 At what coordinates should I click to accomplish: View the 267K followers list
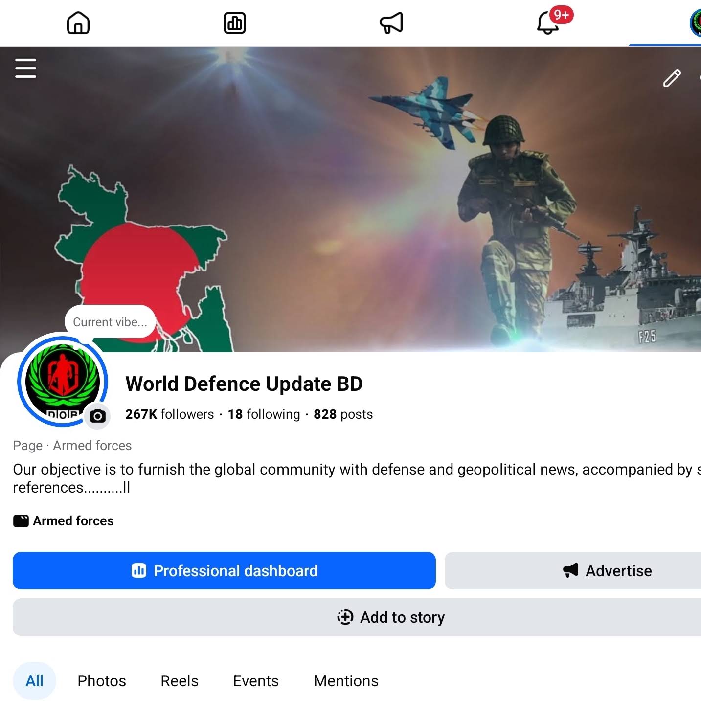(170, 414)
